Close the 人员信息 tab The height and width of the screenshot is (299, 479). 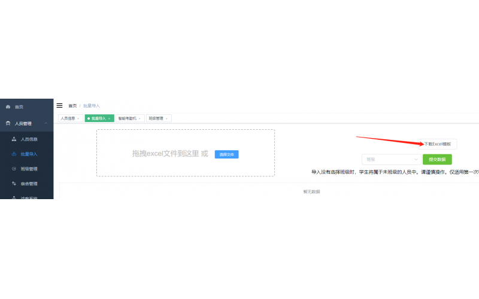[78, 118]
